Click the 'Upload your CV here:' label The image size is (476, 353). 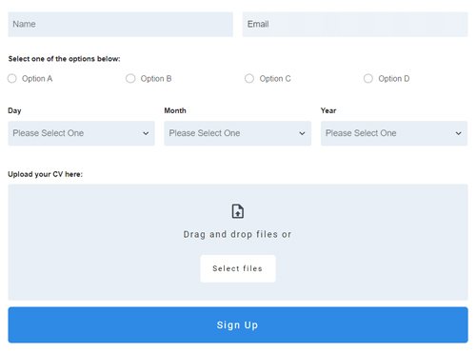pos(46,174)
